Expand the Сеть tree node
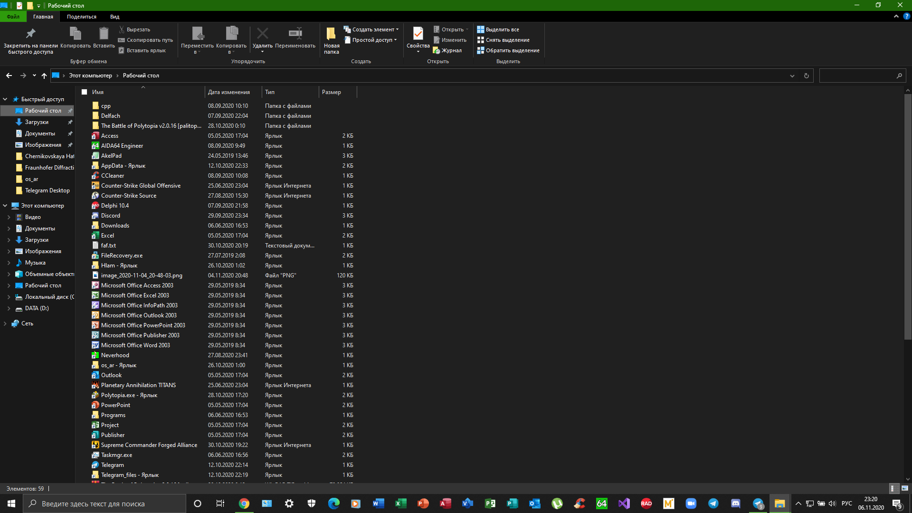 [x=5, y=323]
